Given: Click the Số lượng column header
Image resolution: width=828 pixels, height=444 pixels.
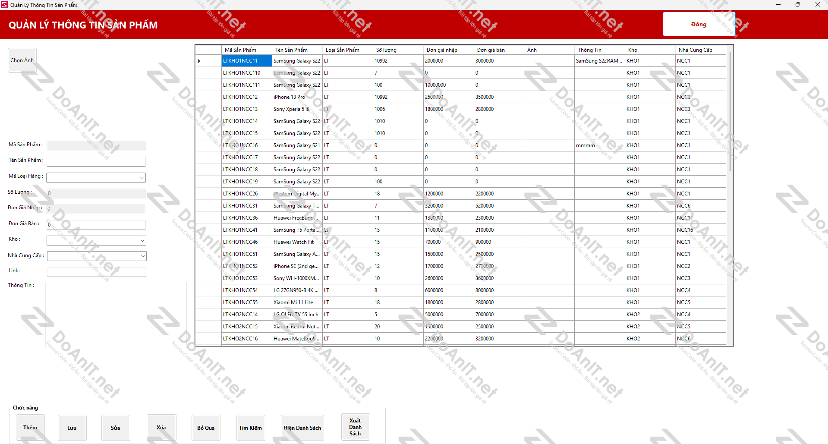Looking at the screenshot, I should [x=398, y=50].
